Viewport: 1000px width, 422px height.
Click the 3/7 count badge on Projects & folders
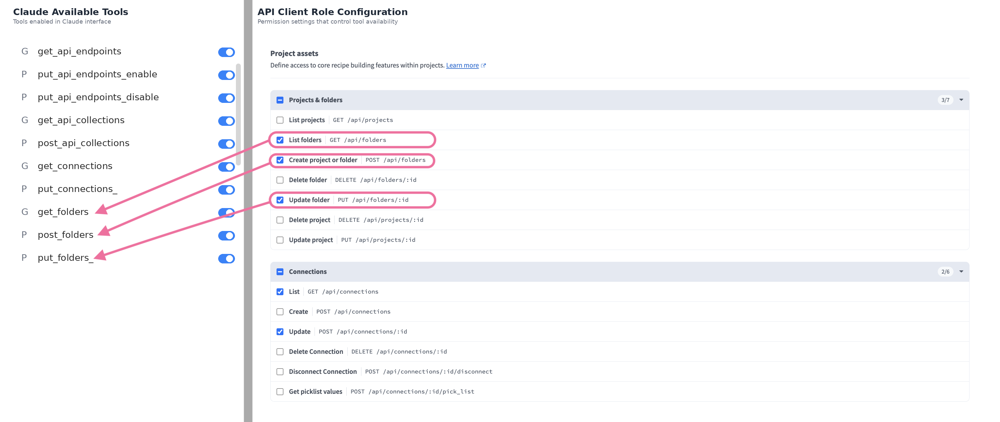pyautogui.click(x=945, y=100)
